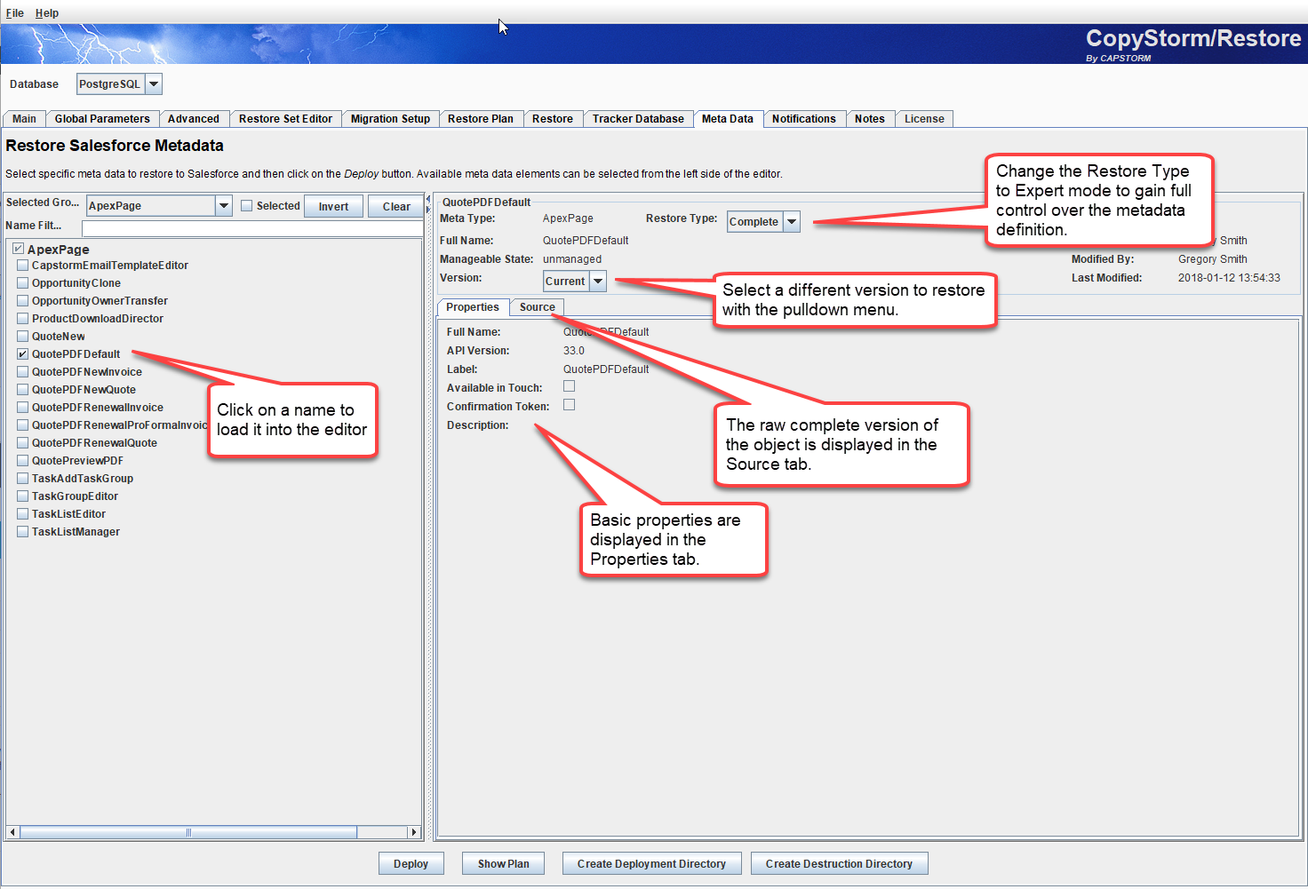Open the Notifications tab
The height and width of the screenshot is (889, 1308).
pos(804,119)
